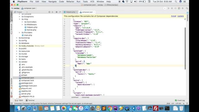This screenshot has width=199, height=112.
Task: Open the File menu
Action: click(x=31, y=2)
